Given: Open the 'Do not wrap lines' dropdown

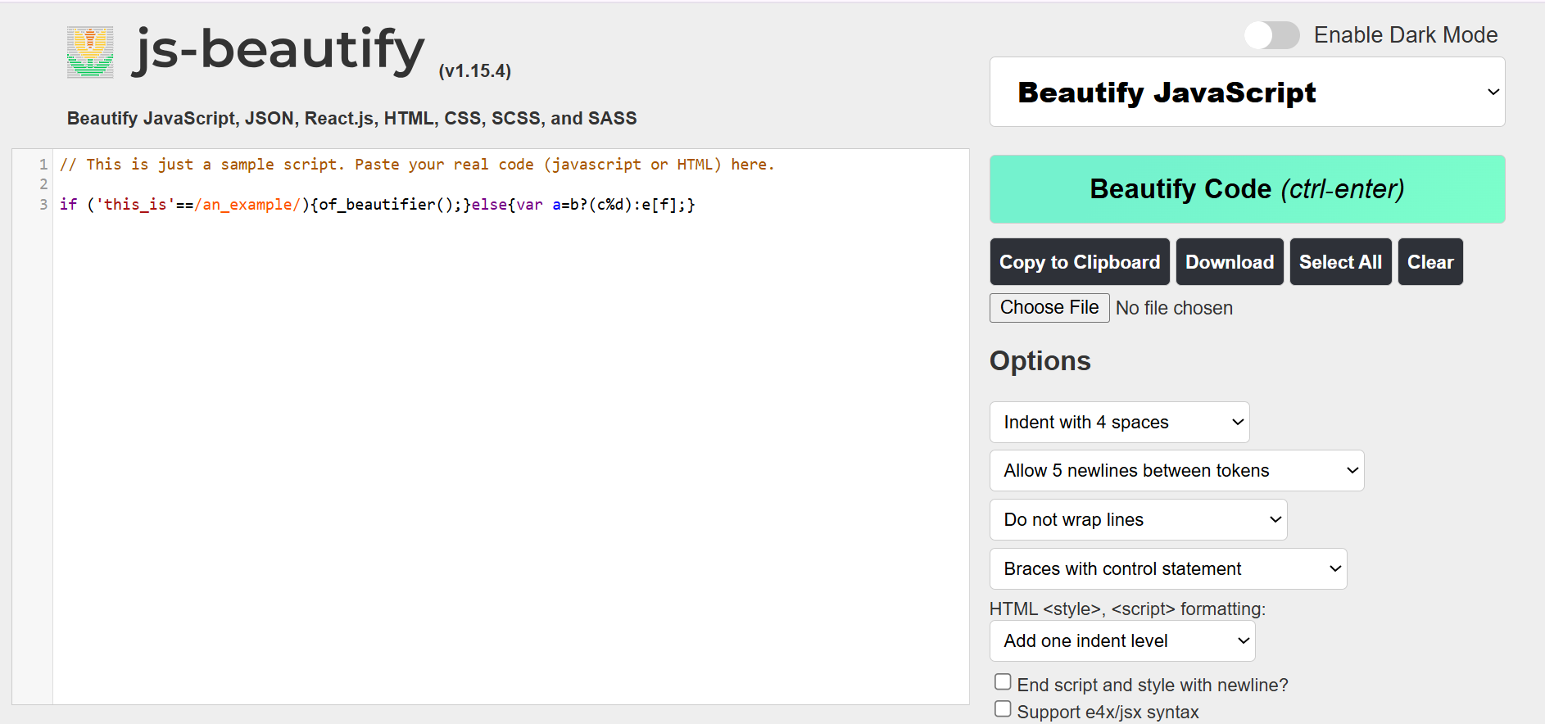Looking at the screenshot, I should point(1138,519).
